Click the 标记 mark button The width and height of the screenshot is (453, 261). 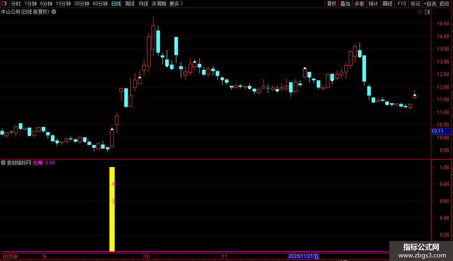415,4
